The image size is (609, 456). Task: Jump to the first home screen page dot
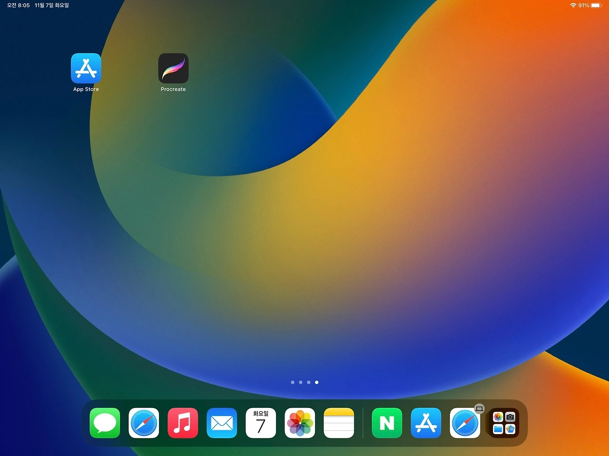(x=293, y=382)
